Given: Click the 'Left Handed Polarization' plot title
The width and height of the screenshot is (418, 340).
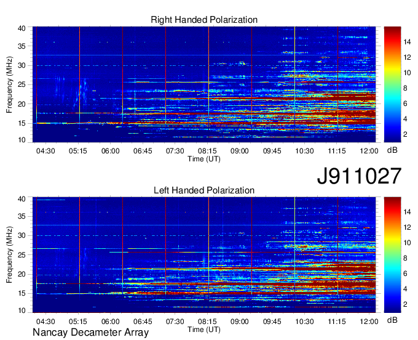Looking at the screenshot, I should coord(204,190).
